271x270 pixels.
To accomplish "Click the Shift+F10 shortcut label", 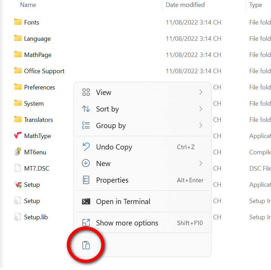I will [x=190, y=223].
